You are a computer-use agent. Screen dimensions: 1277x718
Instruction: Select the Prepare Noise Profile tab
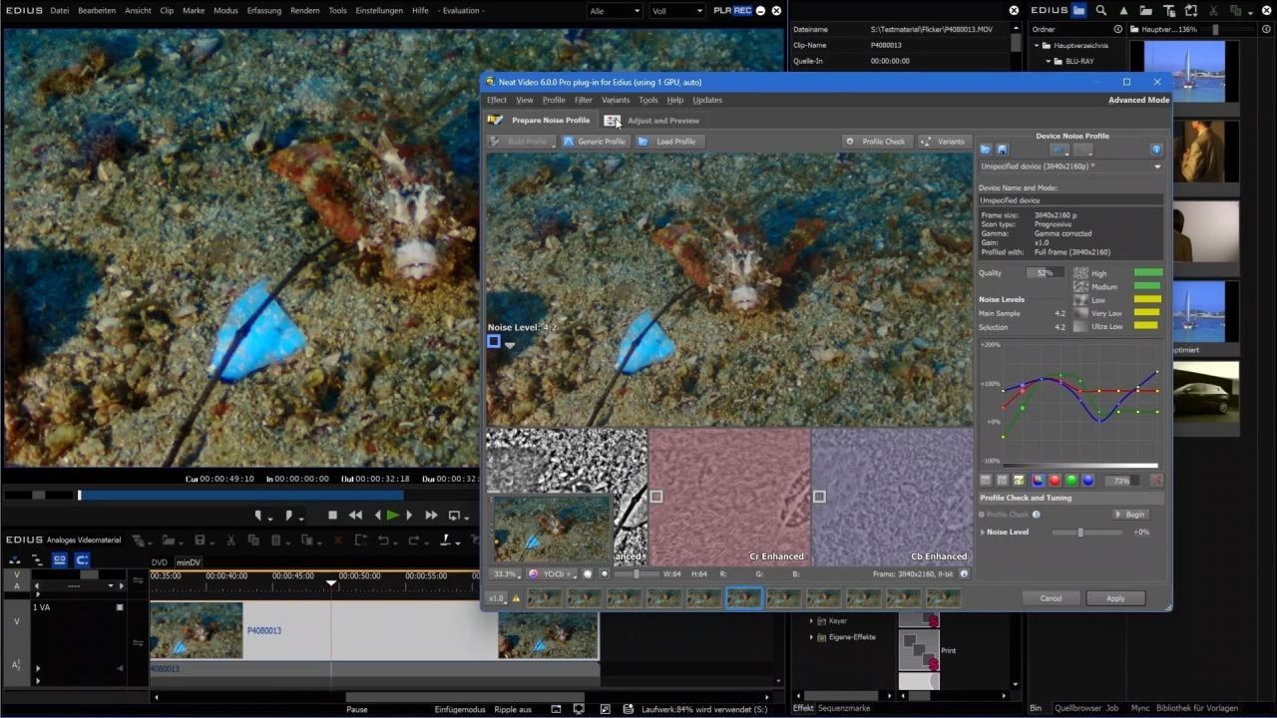(540, 121)
